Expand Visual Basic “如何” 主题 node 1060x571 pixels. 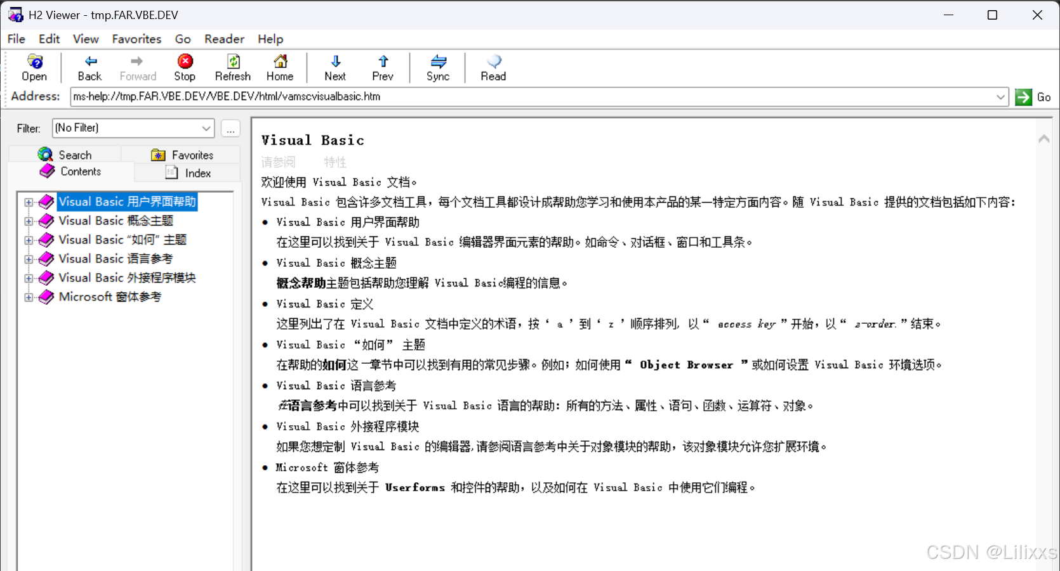click(x=29, y=240)
